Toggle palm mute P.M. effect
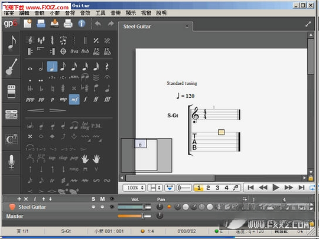 click(x=96, y=126)
